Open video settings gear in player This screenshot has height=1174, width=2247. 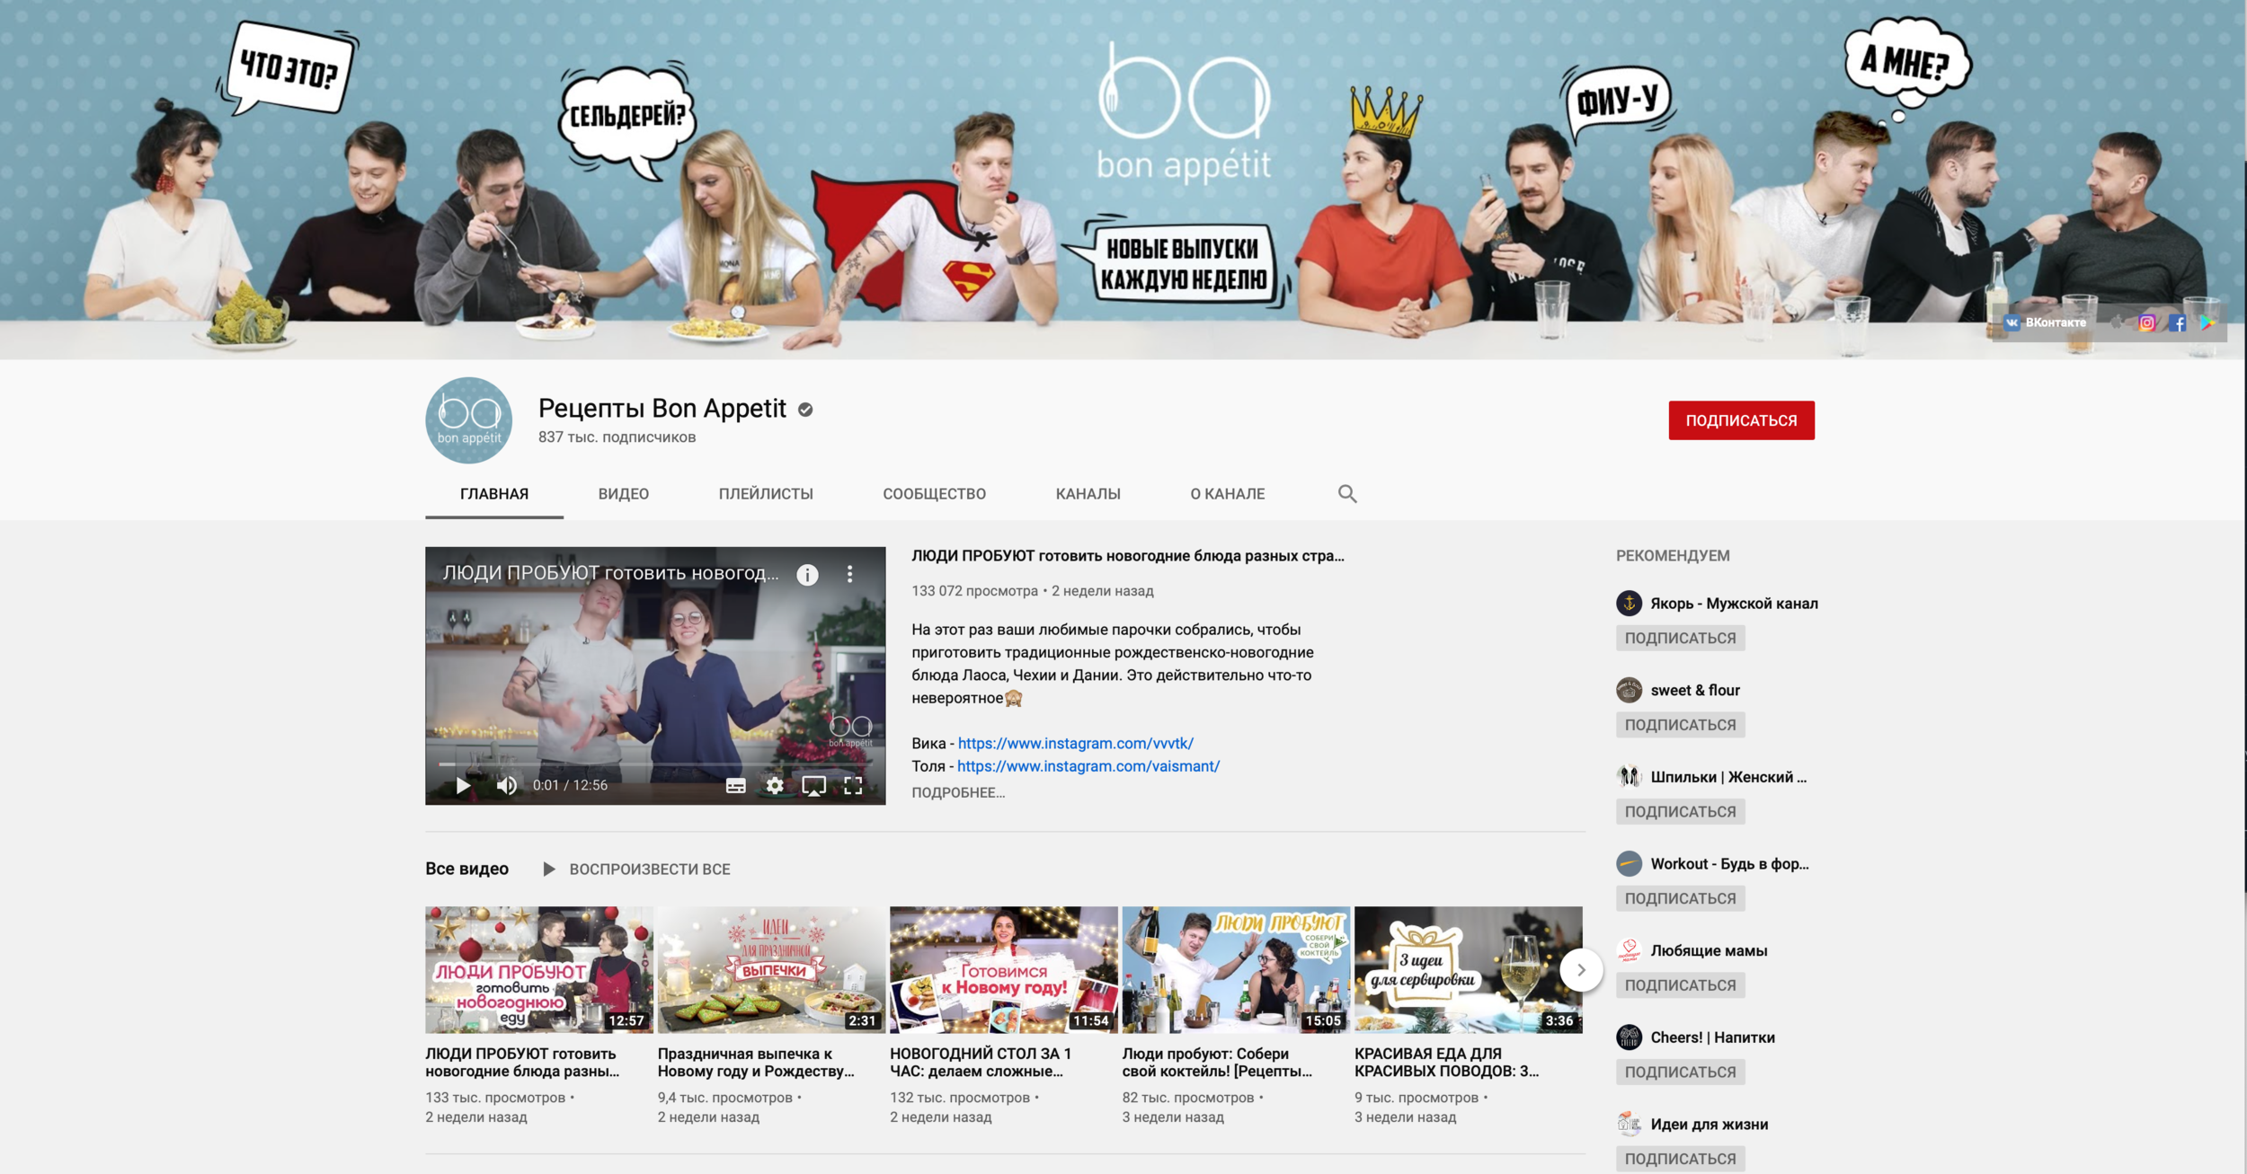pyautogui.click(x=774, y=786)
